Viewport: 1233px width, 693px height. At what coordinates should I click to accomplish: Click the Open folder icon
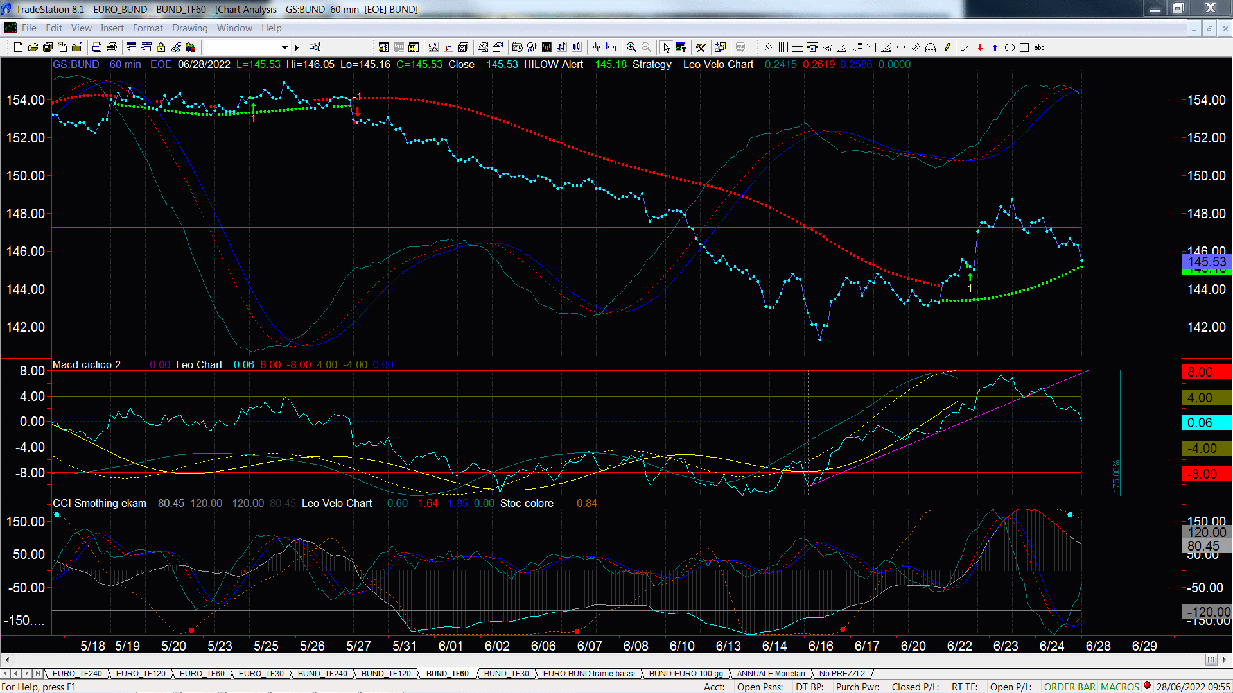[x=33, y=47]
